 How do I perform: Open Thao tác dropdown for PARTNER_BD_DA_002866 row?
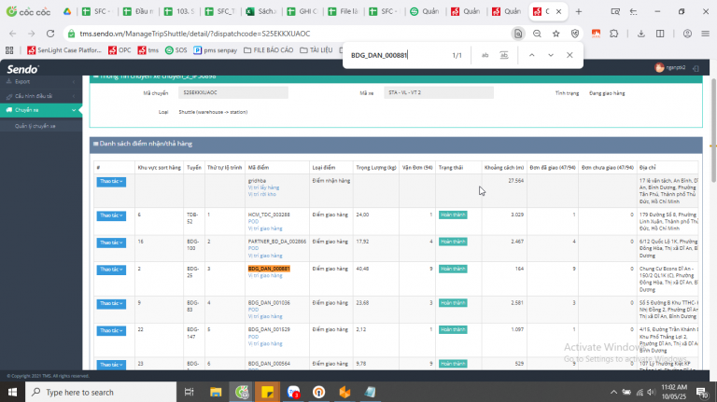[111, 243]
